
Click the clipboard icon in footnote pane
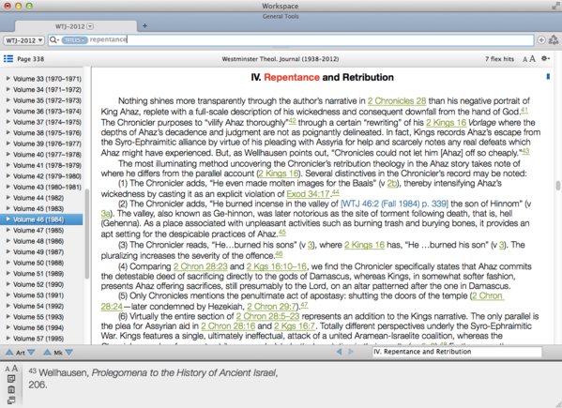11,390
